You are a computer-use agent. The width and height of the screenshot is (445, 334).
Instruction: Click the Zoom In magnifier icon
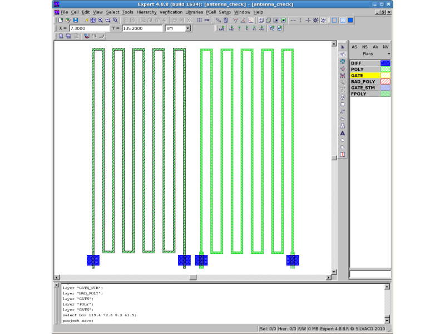click(x=100, y=20)
